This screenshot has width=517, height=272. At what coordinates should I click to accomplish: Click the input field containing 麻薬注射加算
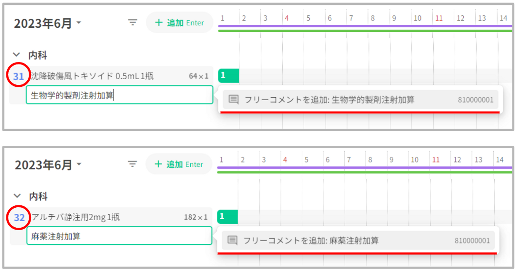(119, 236)
